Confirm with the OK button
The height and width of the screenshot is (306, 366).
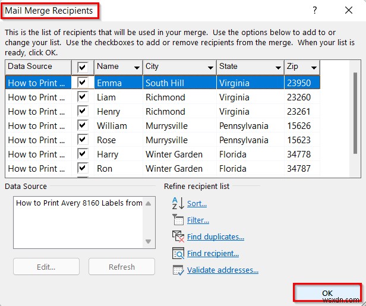click(327, 293)
